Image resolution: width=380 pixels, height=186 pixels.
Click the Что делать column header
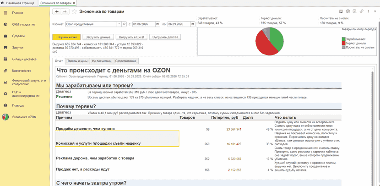285,118
